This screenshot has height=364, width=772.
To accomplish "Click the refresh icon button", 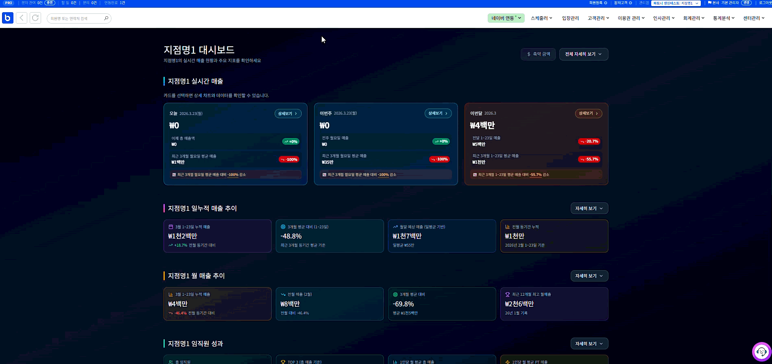I will click(35, 18).
